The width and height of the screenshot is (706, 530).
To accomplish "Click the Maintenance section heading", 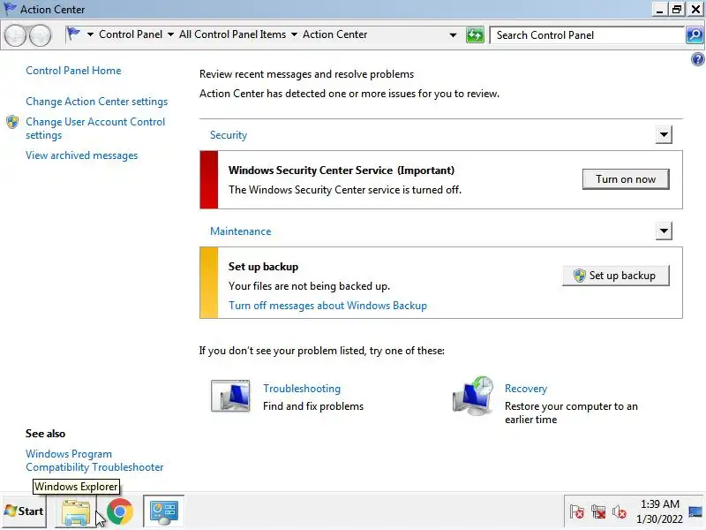I will click(240, 231).
